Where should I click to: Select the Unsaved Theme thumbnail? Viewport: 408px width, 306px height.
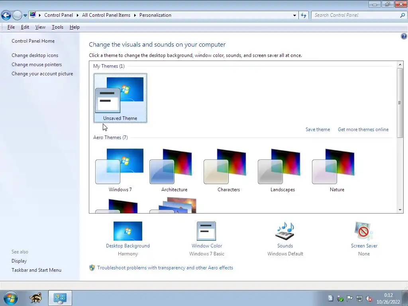tap(120, 98)
